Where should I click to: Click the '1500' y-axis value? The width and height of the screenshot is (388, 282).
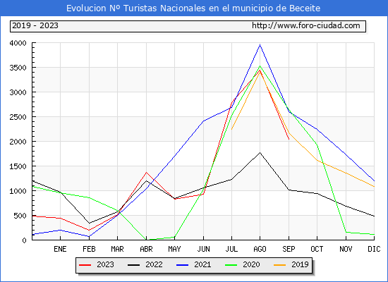coord(18,166)
